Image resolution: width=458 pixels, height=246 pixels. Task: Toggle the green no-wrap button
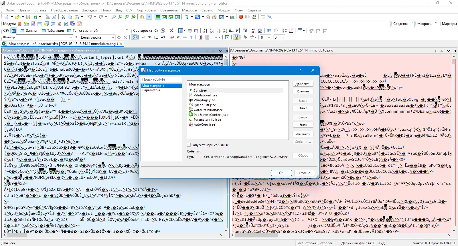(x=158, y=17)
